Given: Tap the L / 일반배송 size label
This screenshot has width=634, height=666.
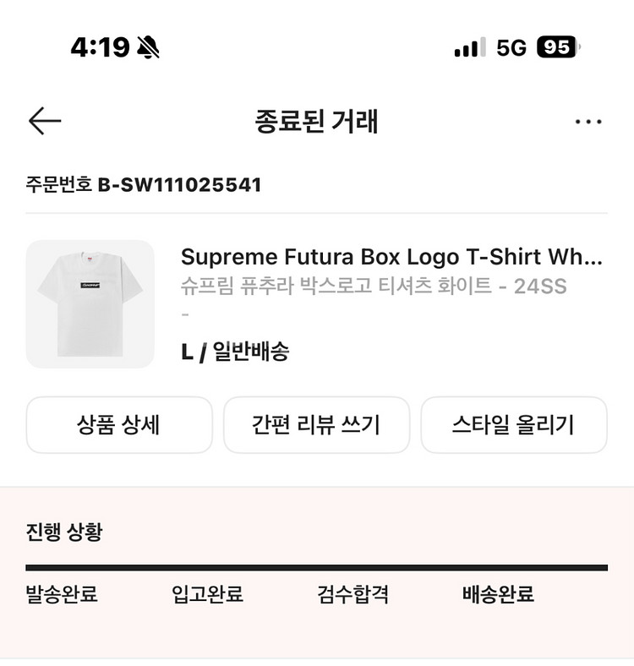Looking at the screenshot, I should [x=235, y=352].
